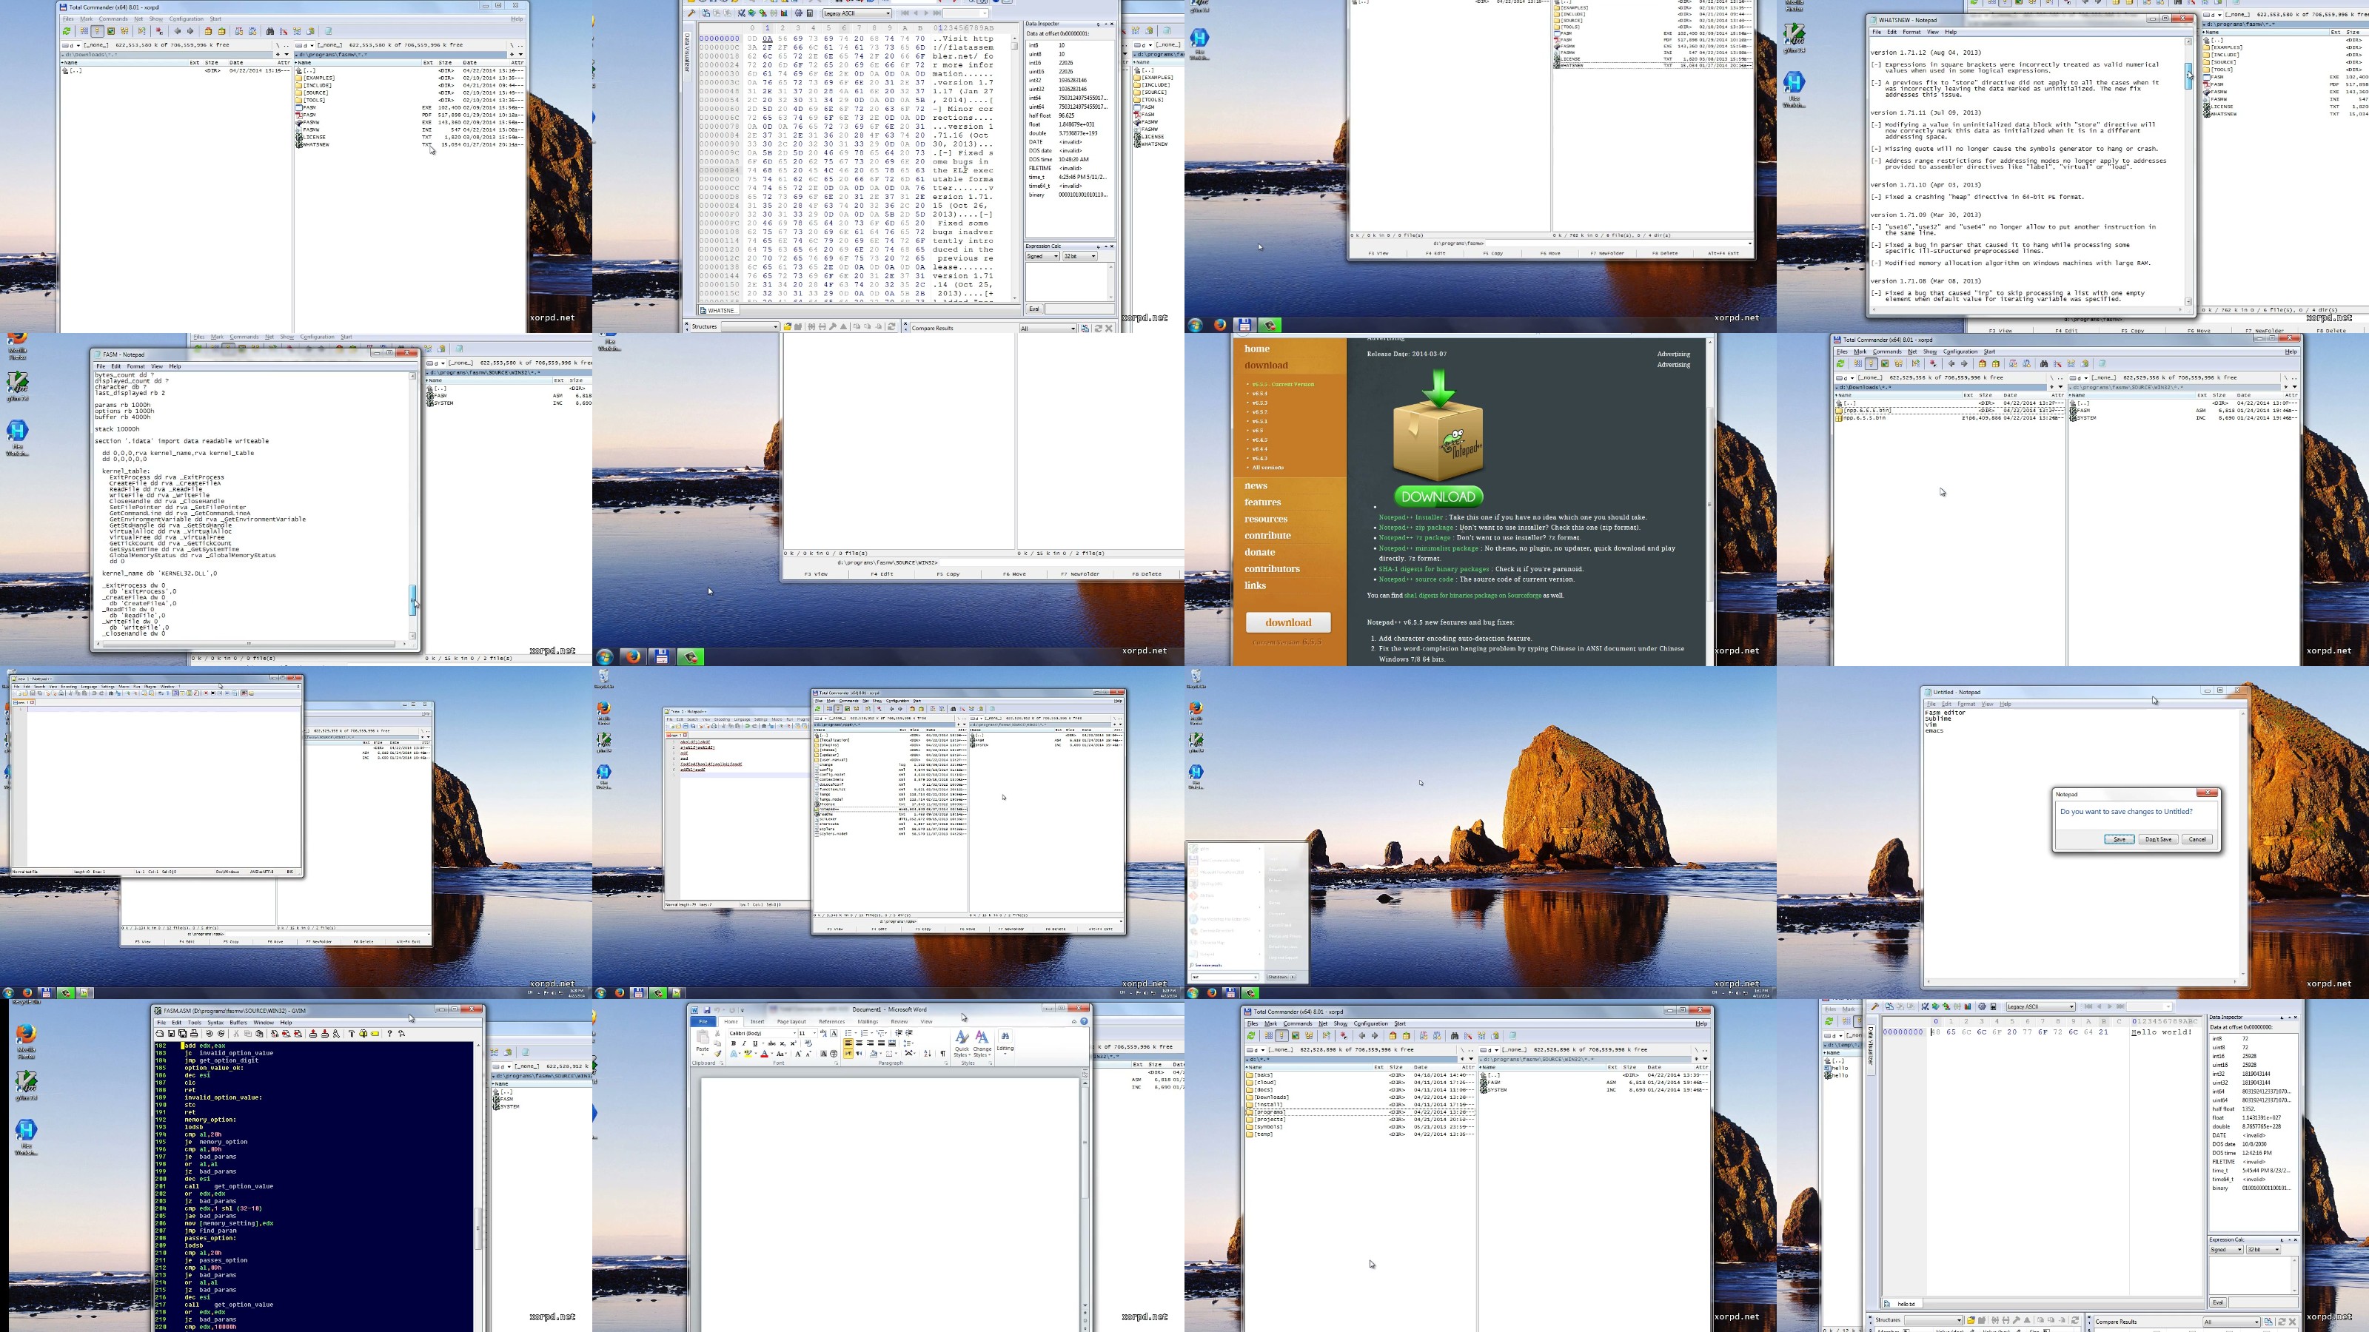
Task: Click Start menu search field
Action: click(1225, 978)
